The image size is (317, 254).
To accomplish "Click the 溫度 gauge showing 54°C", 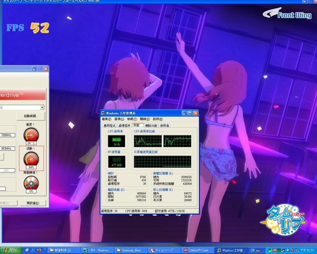I will coord(31,136).
